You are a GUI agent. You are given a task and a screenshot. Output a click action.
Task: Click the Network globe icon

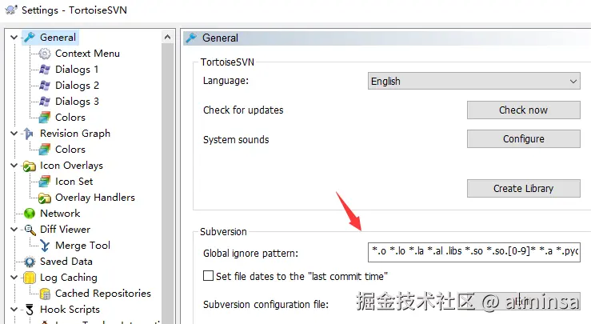tap(29, 214)
